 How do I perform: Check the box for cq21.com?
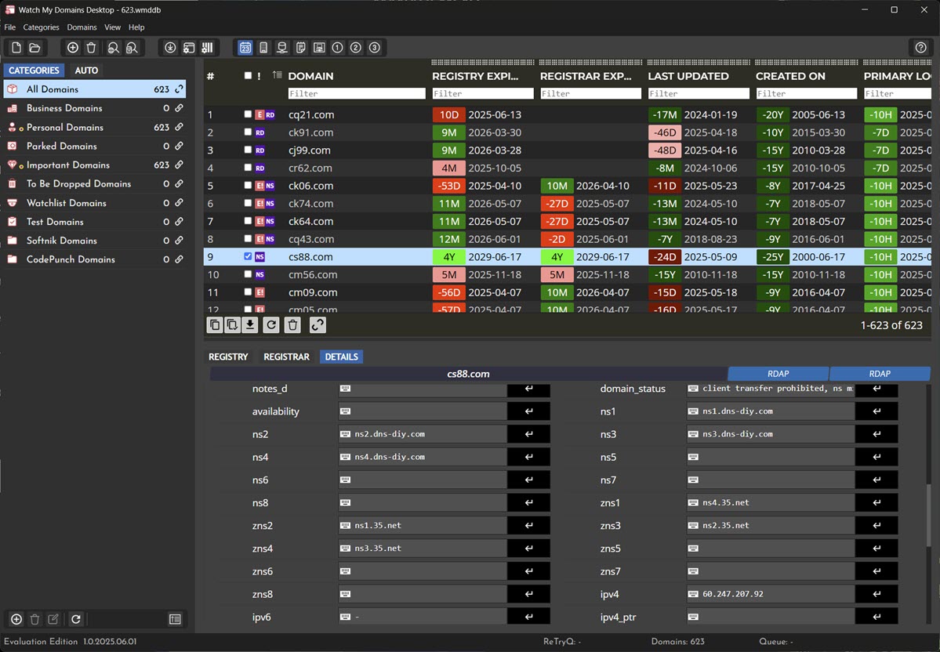(249, 114)
